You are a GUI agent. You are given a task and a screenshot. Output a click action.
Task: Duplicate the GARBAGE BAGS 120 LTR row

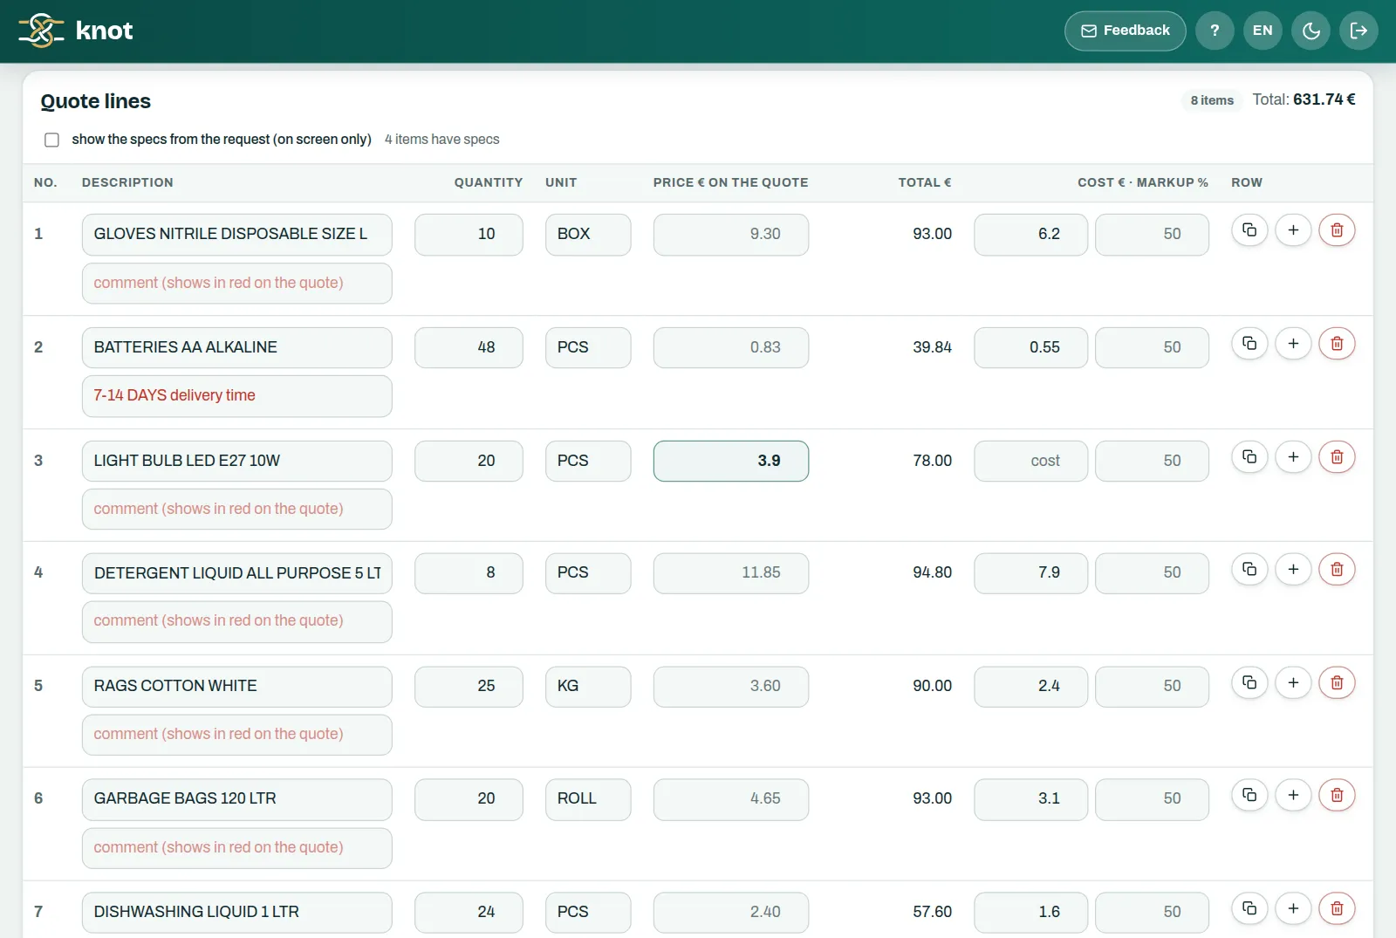point(1249,795)
